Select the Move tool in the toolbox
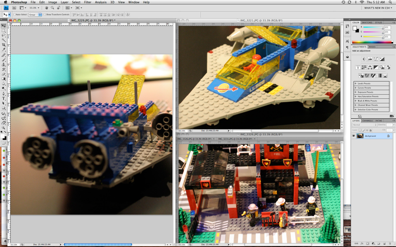396x247 pixels. click(x=3, y=26)
